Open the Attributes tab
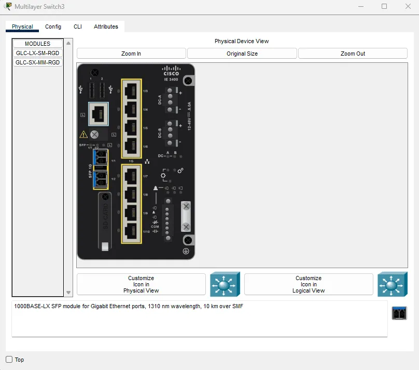This screenshot has width=419, height=370. tap(106, 27)
